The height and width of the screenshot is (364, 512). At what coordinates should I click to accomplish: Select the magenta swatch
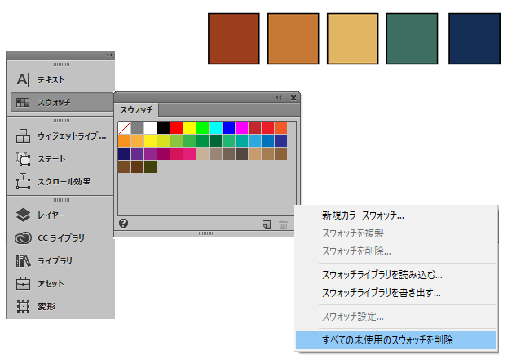[x=242, y=128]
